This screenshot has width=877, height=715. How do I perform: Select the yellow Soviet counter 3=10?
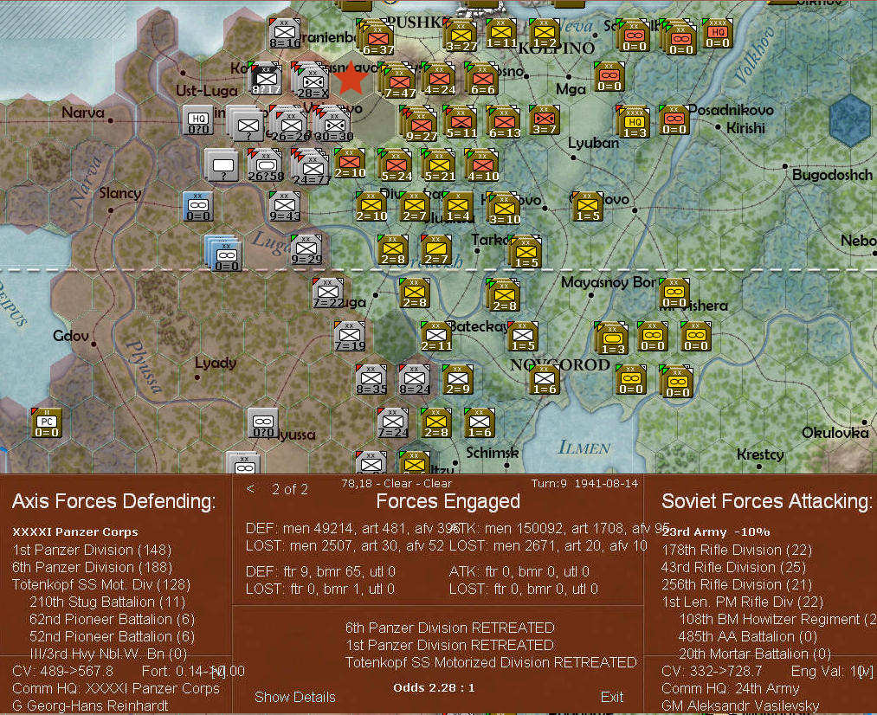504,209
